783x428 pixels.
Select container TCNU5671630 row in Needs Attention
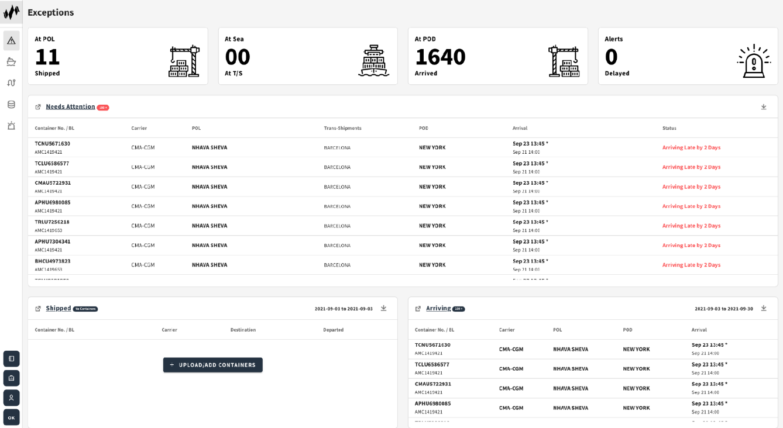53,144
